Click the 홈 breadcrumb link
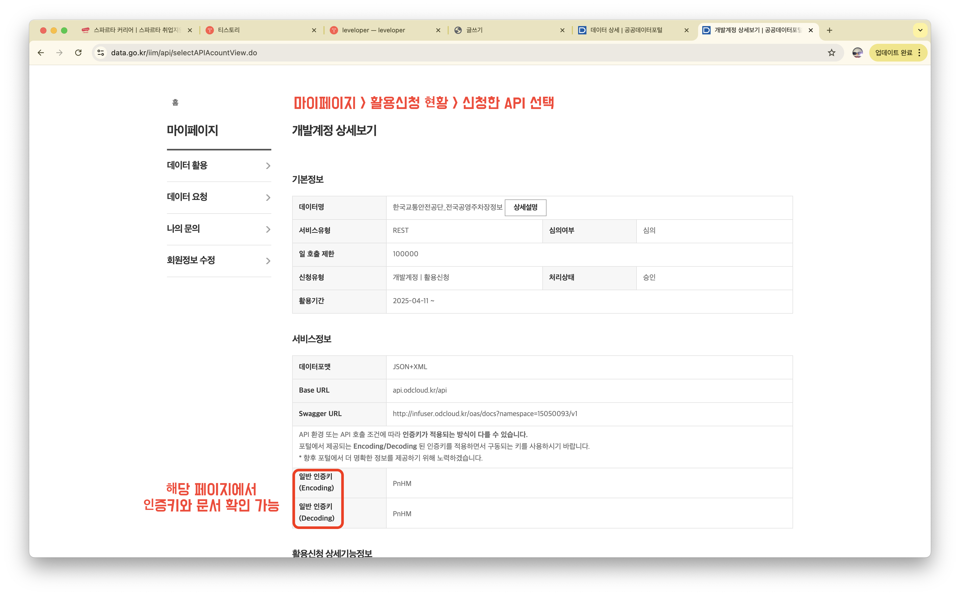Image resolution: width=960 pixels, height=596 pixels. click(x=175, y=102)
